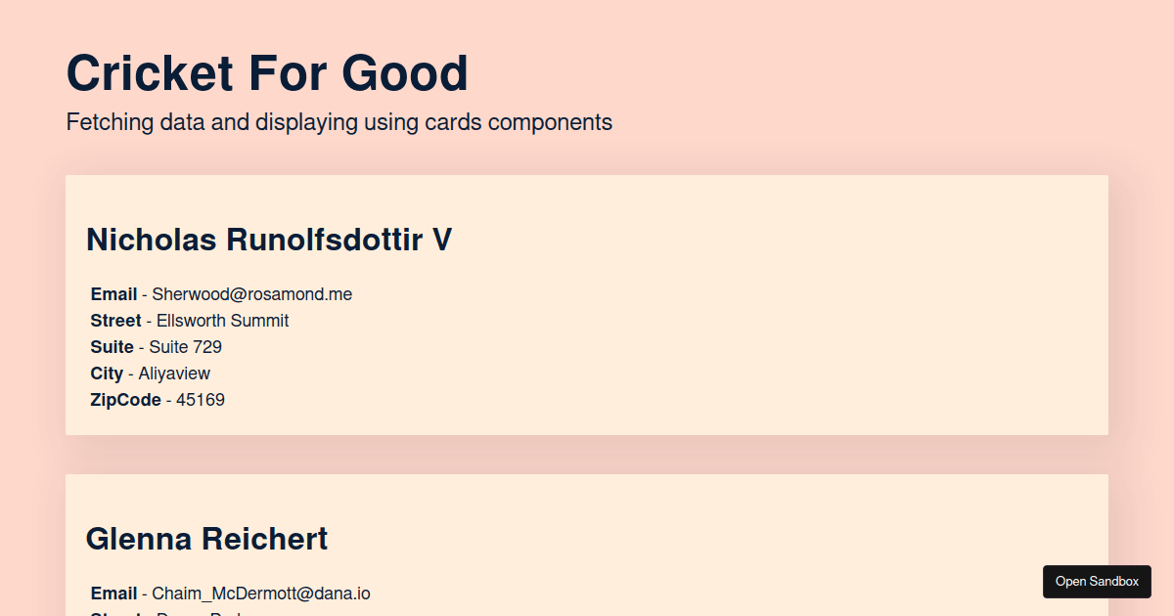Click the Email label in Glenna Reichert's card
Screen dimensions: 1174x616
(x=113, y=594)
